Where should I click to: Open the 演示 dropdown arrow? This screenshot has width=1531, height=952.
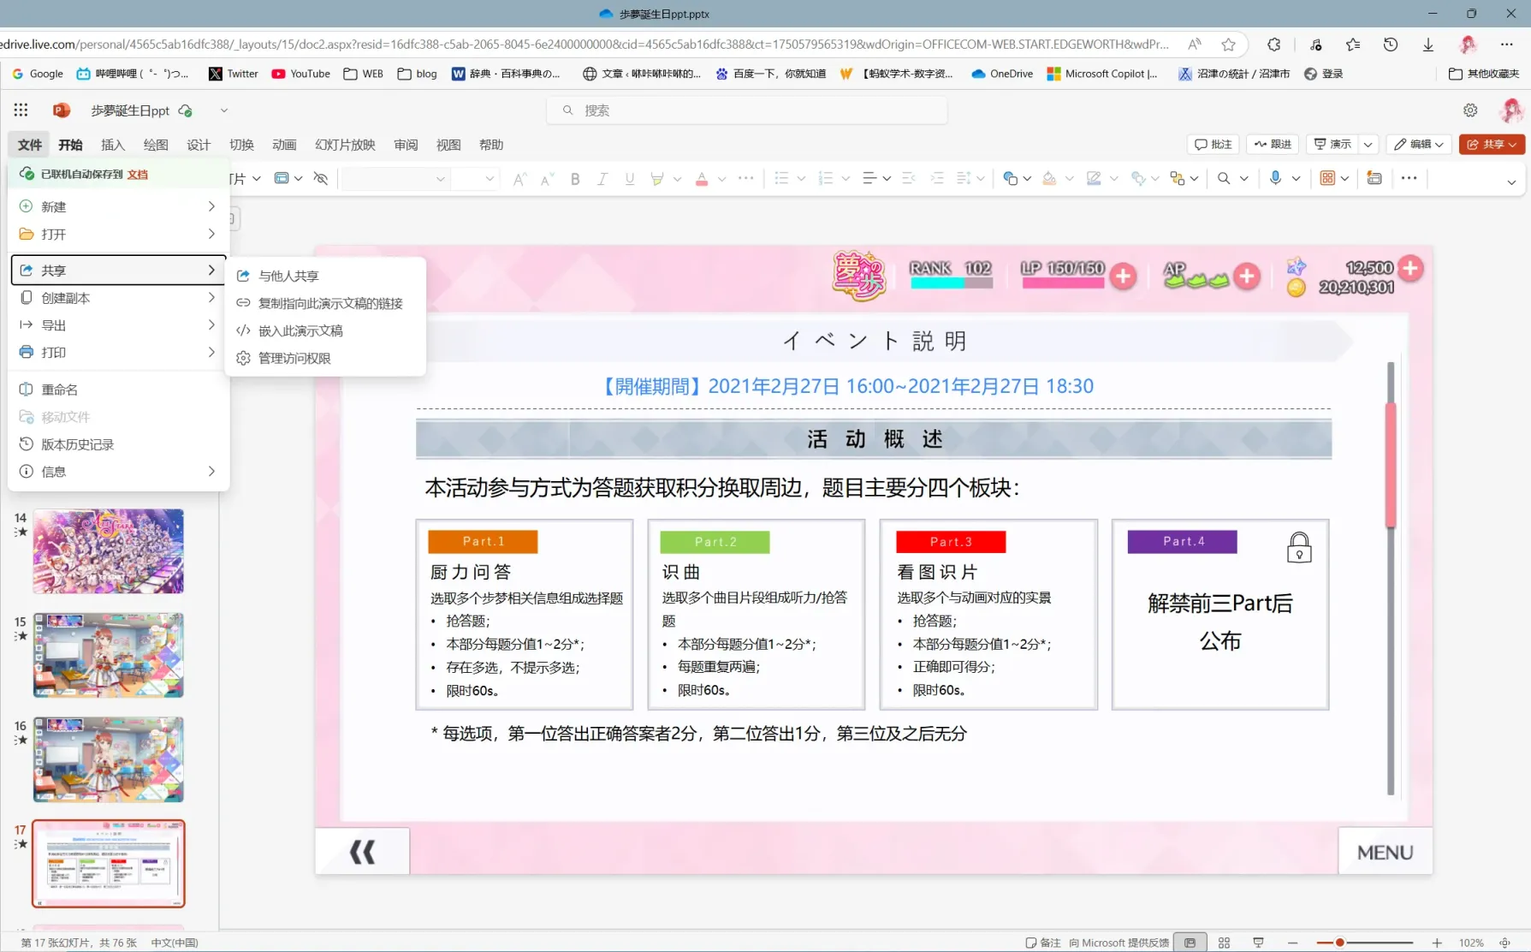click(x=1368, y=144)
